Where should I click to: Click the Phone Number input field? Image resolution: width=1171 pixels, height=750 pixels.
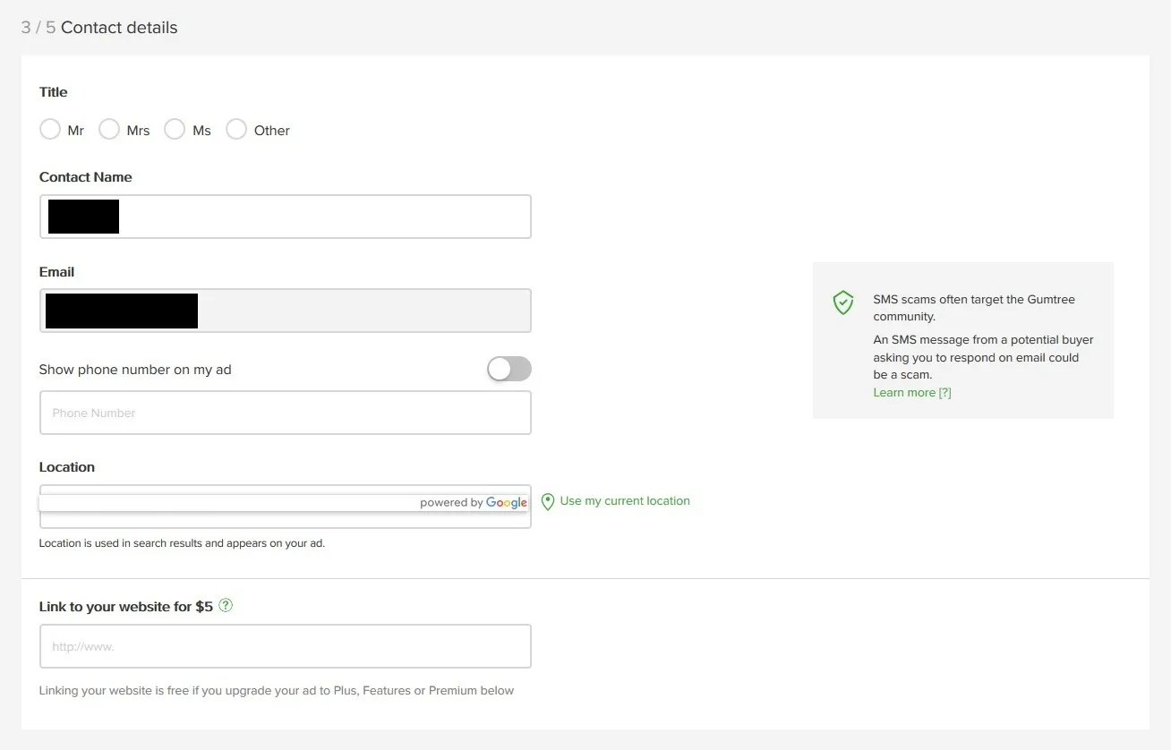285,413
